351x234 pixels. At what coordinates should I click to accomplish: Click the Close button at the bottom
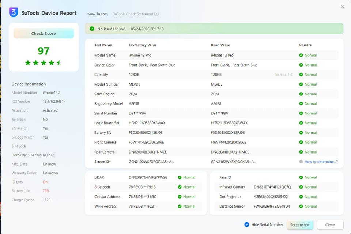[x=330, y=225]
